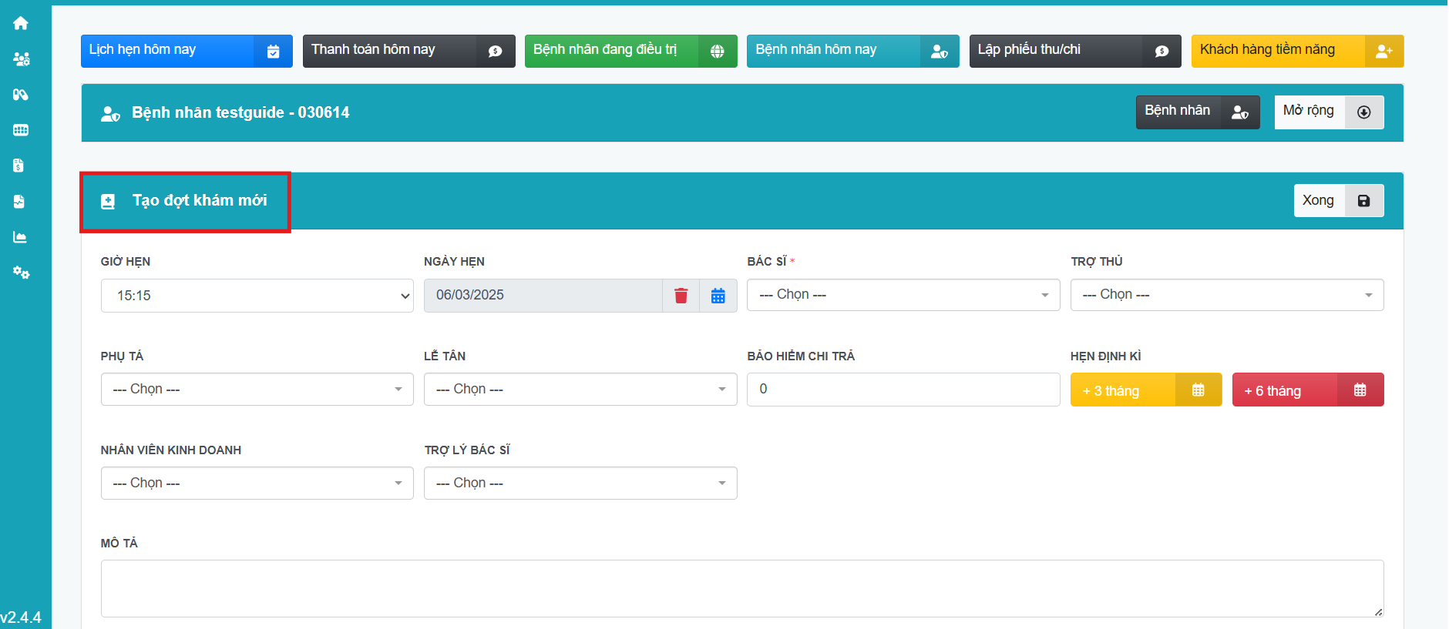Switch to Bệnh nhân đang điều trị
This screenshot has width=1449, height=629.
click(x=630, y=51)
